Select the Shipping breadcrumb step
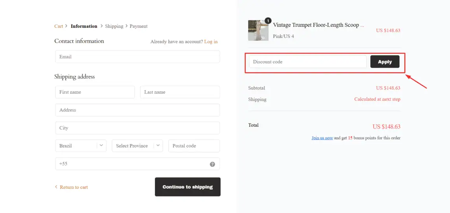The image size is (450, 213). tap(114, 26)
